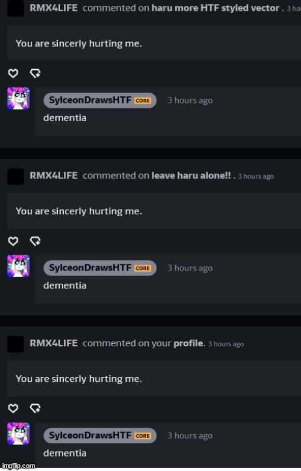
Task: Give a badge to the "haru more HTF styled vector" comment
Action: [35, 73]
